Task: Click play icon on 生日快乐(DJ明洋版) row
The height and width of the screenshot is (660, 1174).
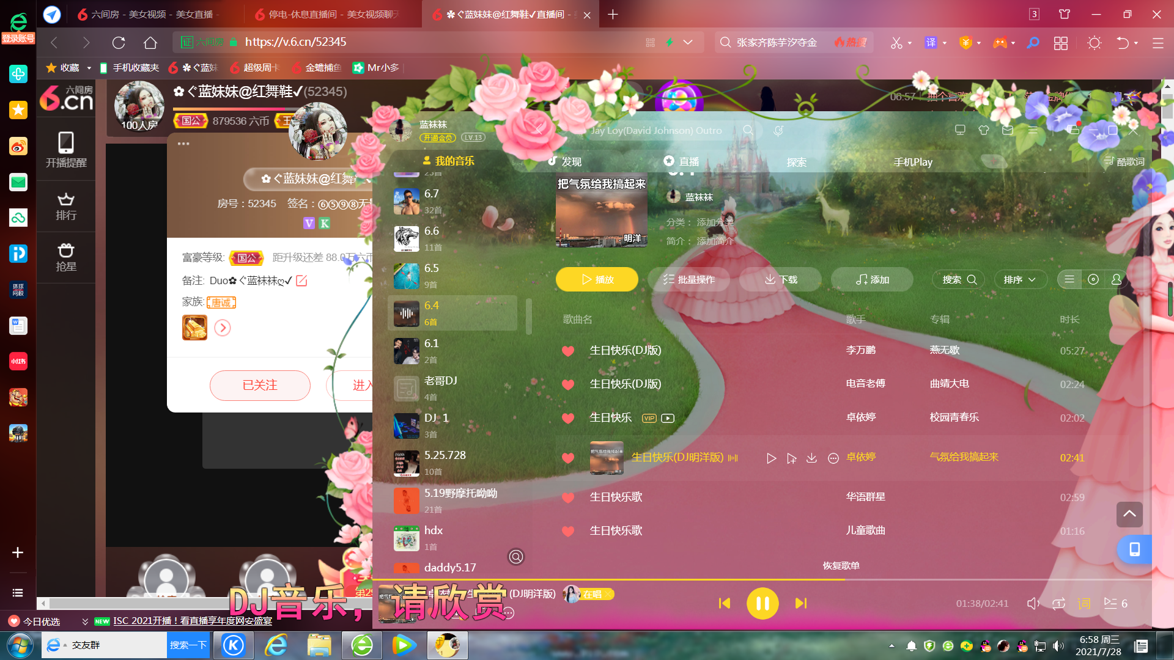Action: click(x=771, y=458)
